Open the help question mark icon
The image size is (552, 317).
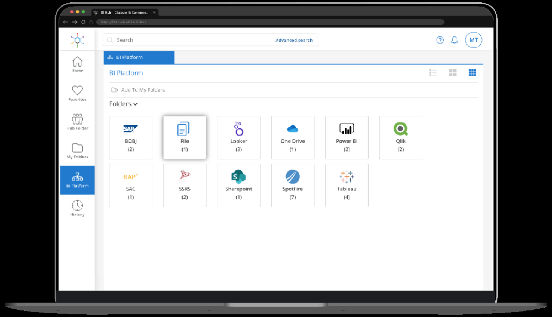pos(440,40)
